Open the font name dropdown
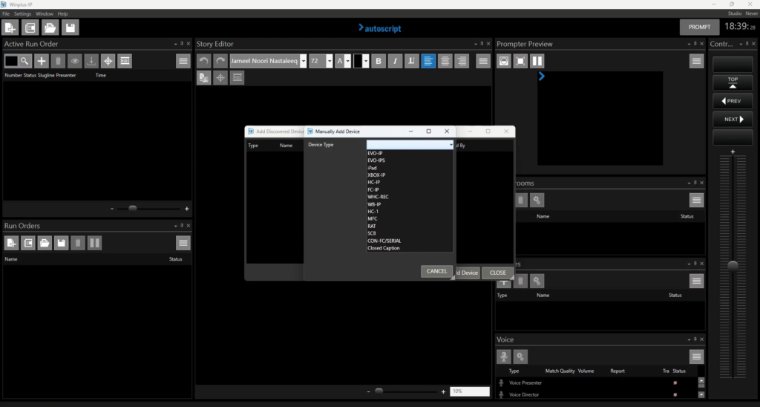This screenshot has width=760, height=407. 304,61
